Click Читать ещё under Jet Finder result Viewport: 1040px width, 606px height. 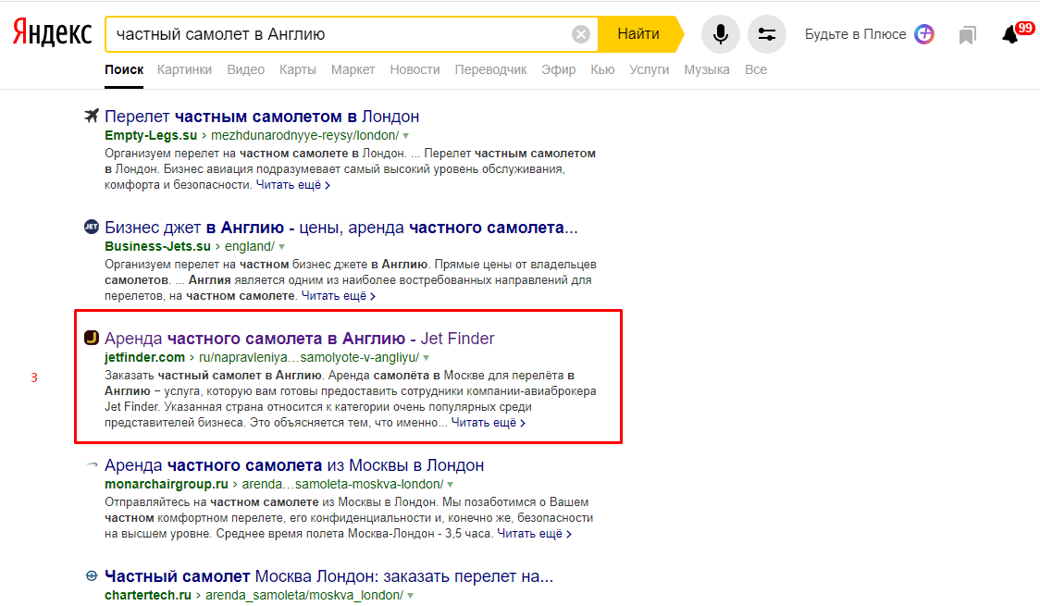tap(489, 422)
